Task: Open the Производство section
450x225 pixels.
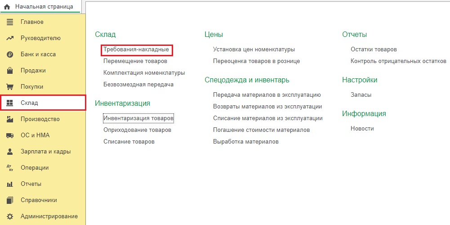Action: pos(43,119)
